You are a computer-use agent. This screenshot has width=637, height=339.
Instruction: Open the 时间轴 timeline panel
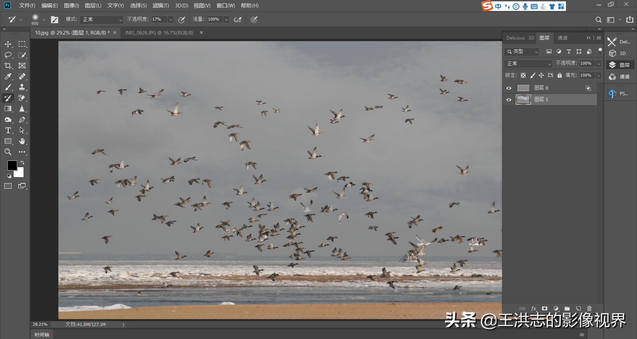click(x=42, y=334)
